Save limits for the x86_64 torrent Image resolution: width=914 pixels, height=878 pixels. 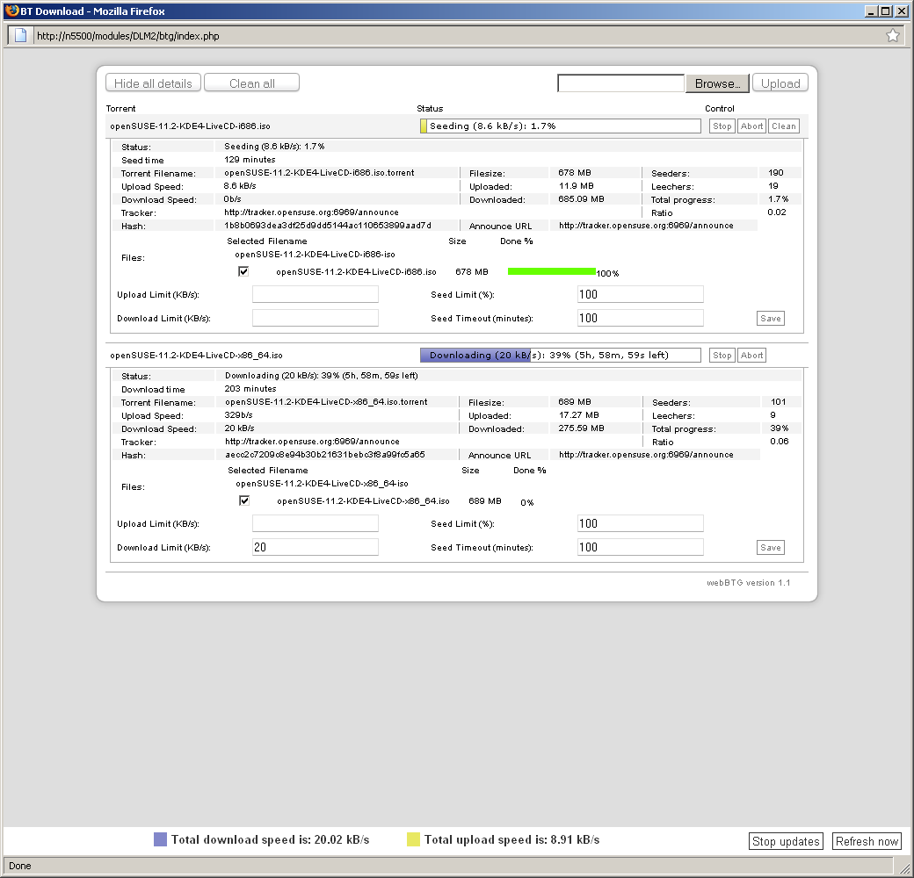771,547
